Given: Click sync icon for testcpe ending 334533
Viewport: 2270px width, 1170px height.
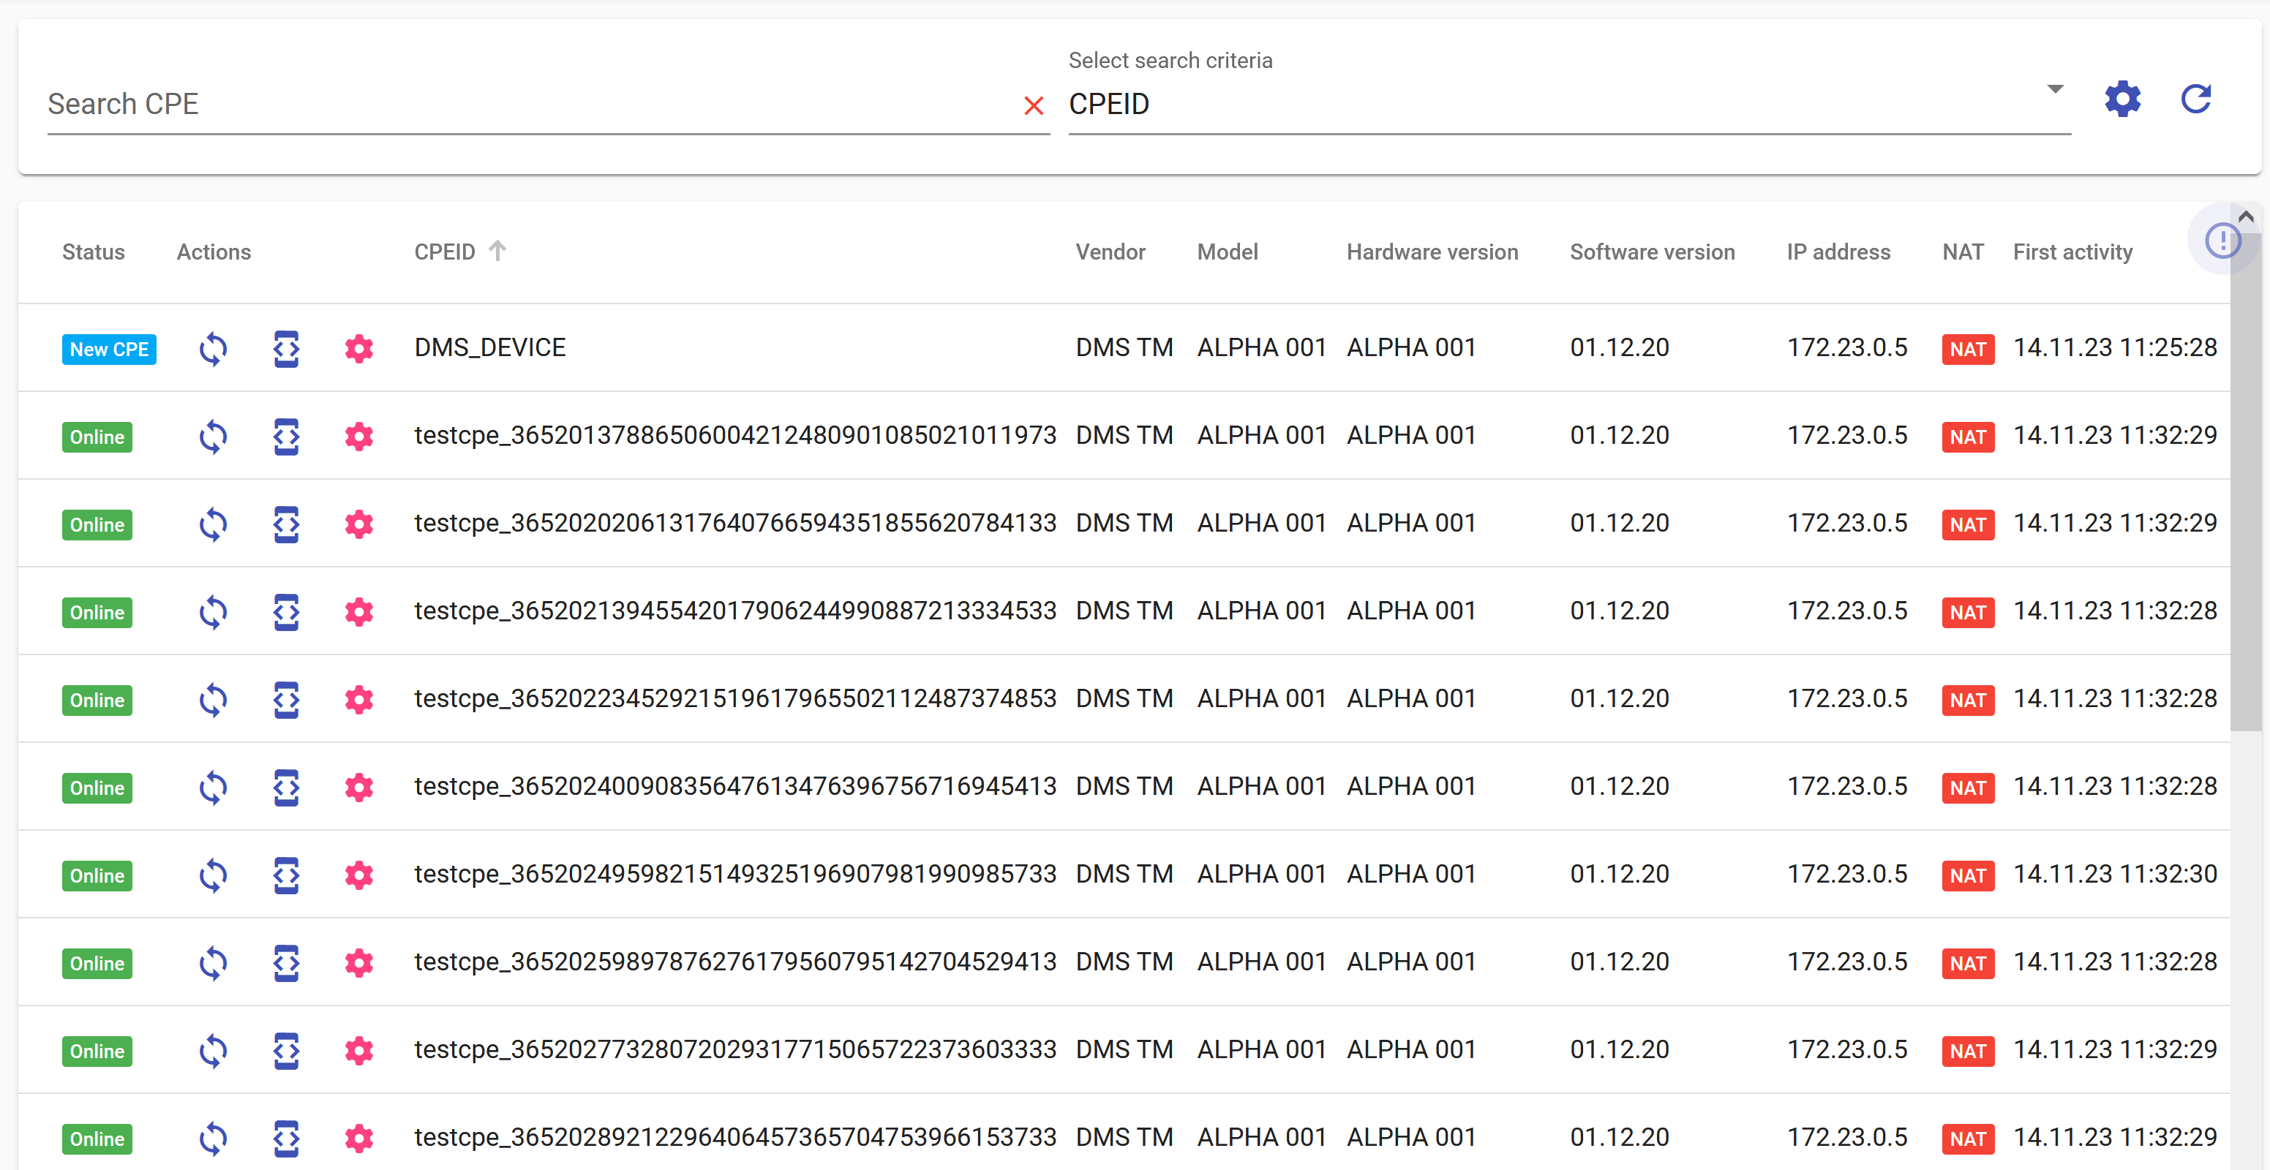Looking at the screenshot, I should [214, 612].
